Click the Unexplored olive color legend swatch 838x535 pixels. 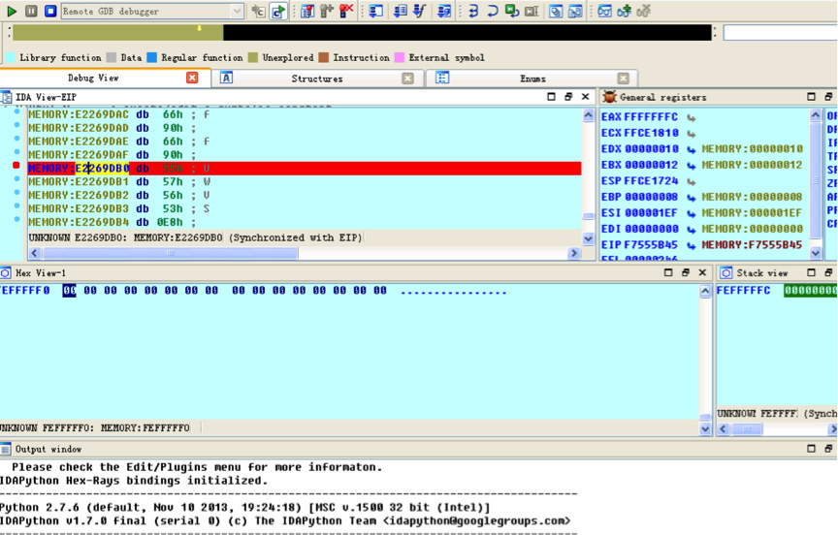click(x=253, y=58)
